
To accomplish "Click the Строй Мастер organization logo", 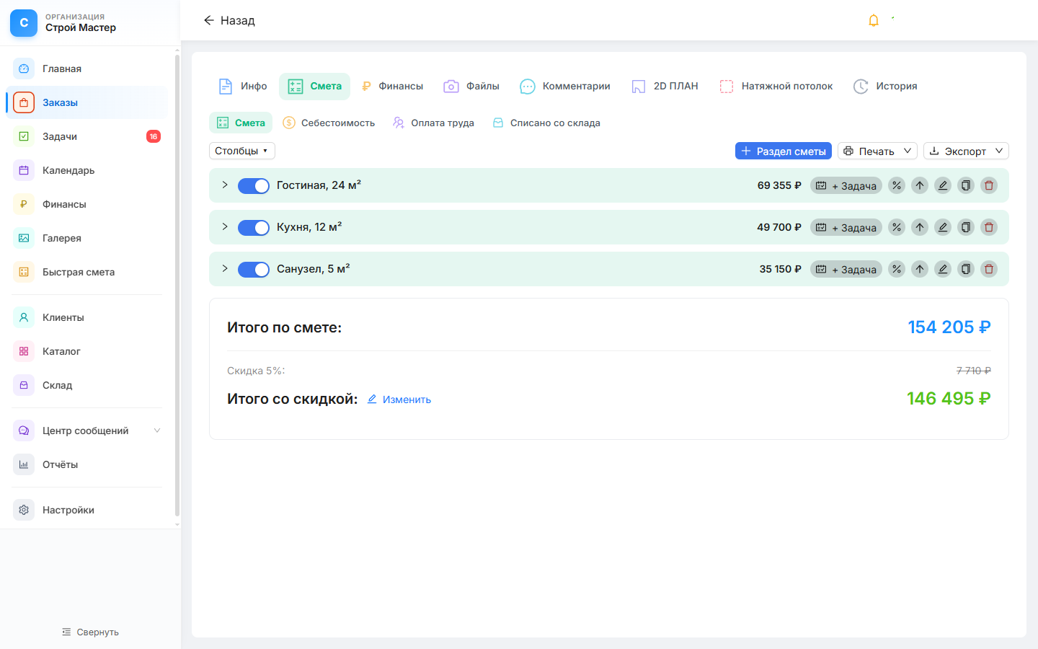I will [x=24, y=23].
